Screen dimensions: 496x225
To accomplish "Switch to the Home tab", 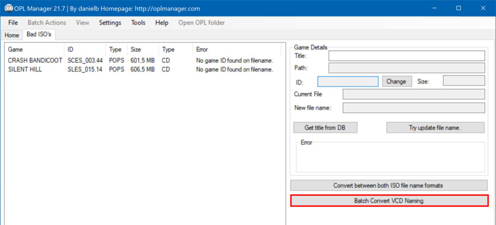I will [x=12, y=35].
